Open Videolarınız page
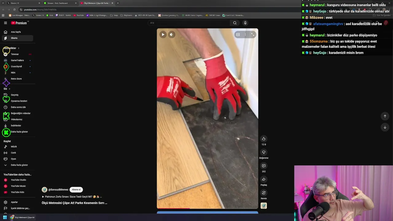Screen dimensions: 393x221 (x=17, y=119)
